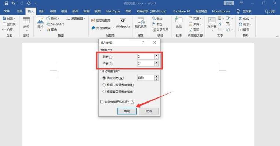Click the 取消 (Cancel) button

click(148, 111)
